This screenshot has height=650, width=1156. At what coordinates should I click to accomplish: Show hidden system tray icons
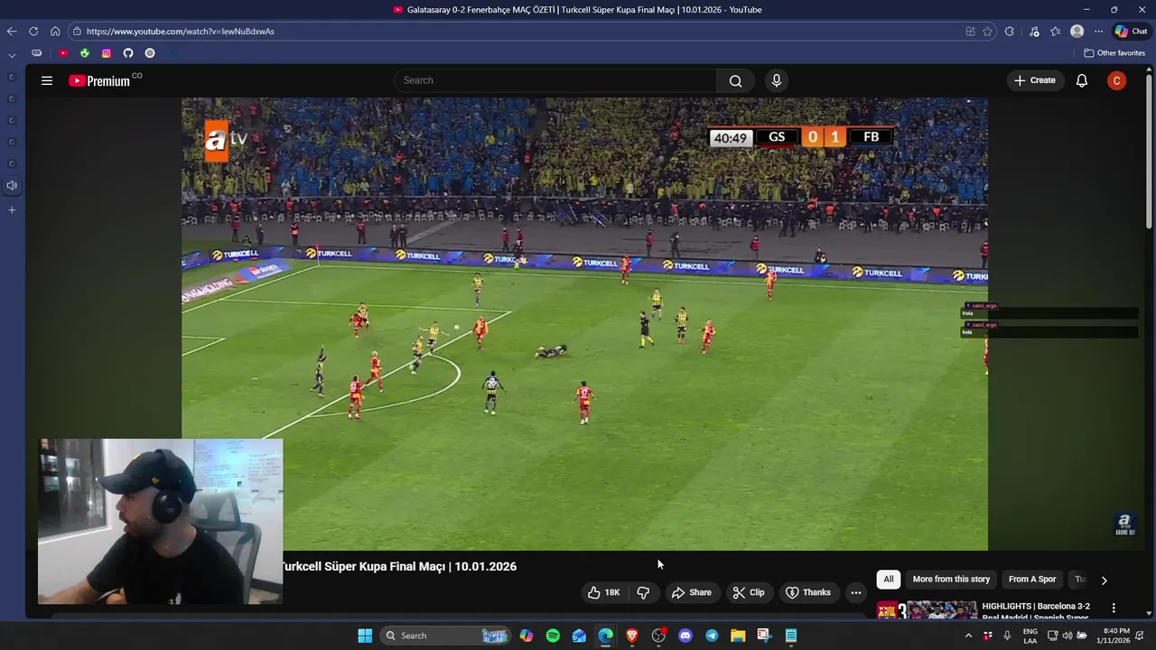[x=968, y=636]
